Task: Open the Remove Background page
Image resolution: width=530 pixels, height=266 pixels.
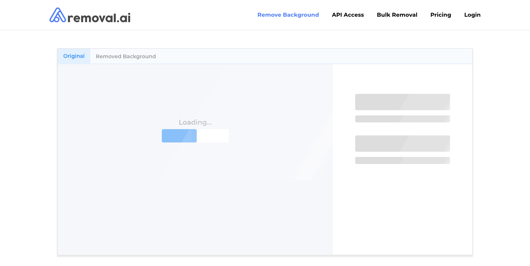Action: tap(288, 15)
